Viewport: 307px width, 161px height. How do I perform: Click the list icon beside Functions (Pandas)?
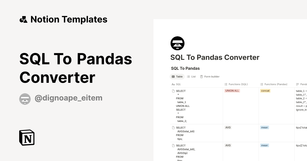[x=261, y=84]
